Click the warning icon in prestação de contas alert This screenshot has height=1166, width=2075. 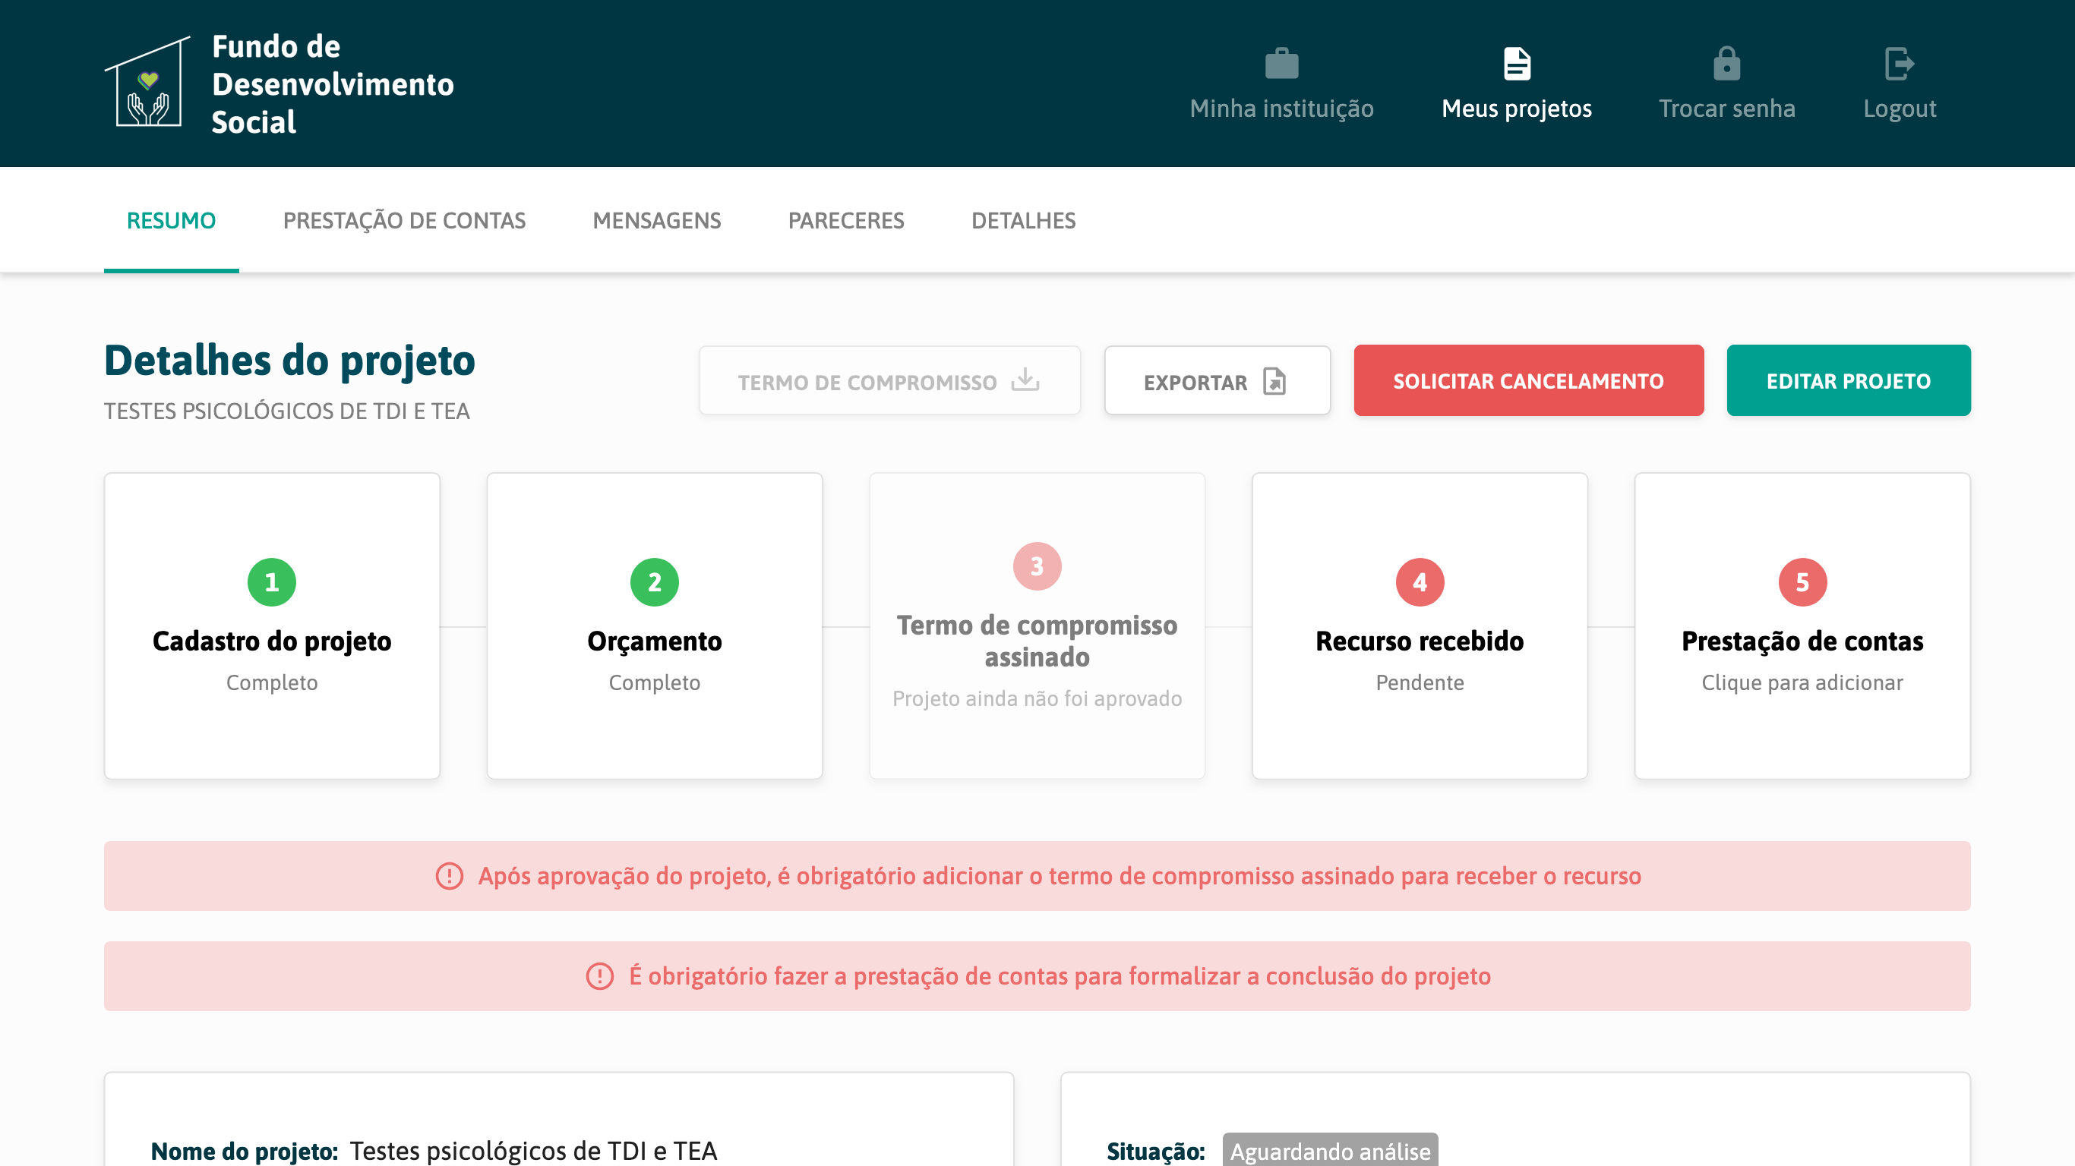599,975
